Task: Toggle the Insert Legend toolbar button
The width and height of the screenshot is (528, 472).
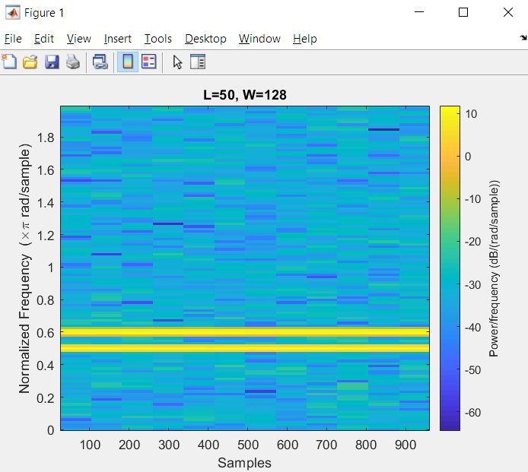Action: pyautogui.click(x=149, y=62)
